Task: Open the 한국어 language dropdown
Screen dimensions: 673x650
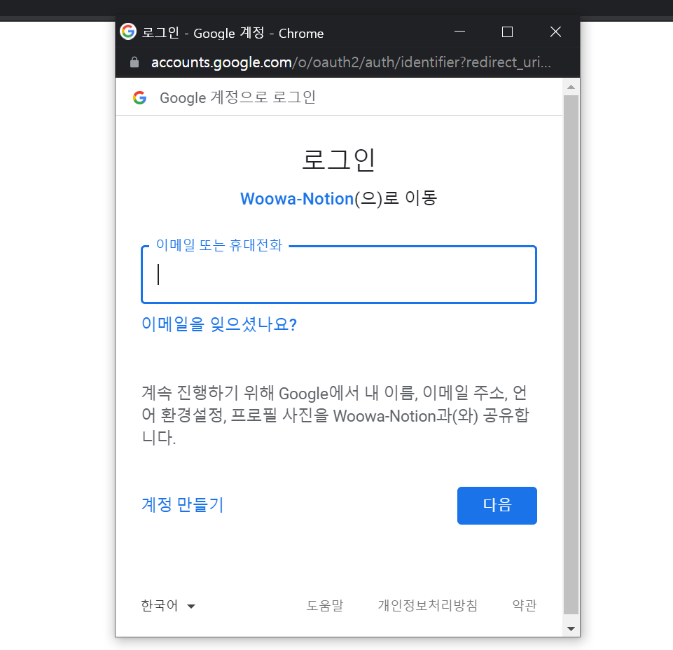Action: click(168, 605)
